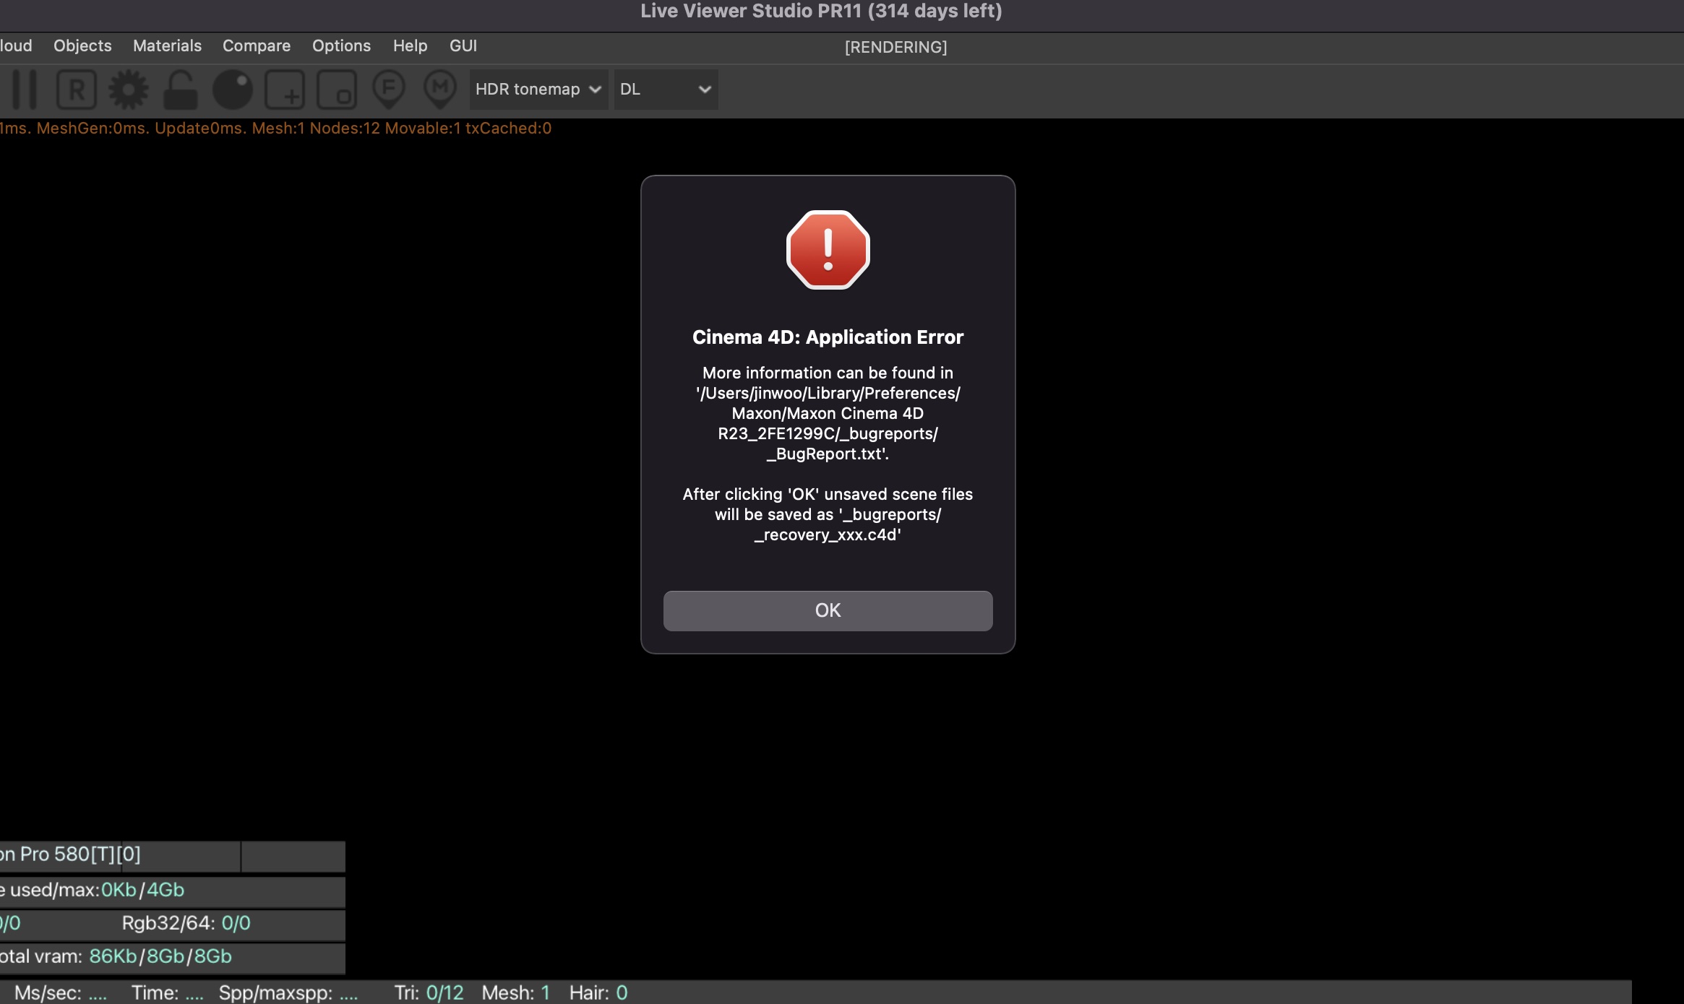Click the MeshGen statistics line
This screenshot has width=1684, height=1004.
[x=275, y=128]
